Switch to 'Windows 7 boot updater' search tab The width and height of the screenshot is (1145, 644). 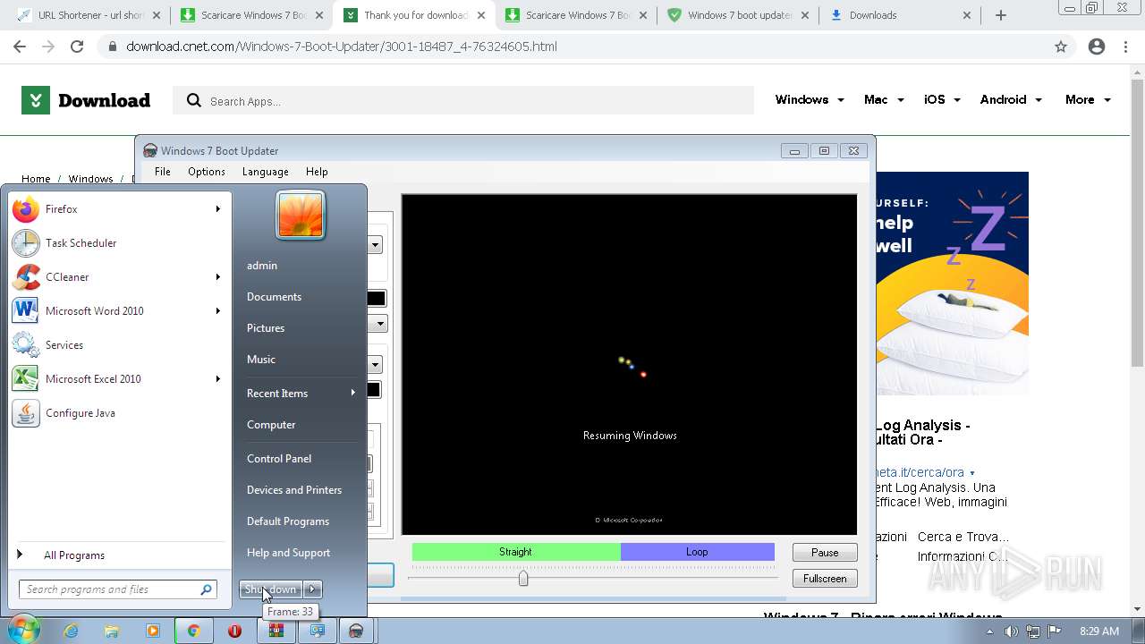[738, 15]
